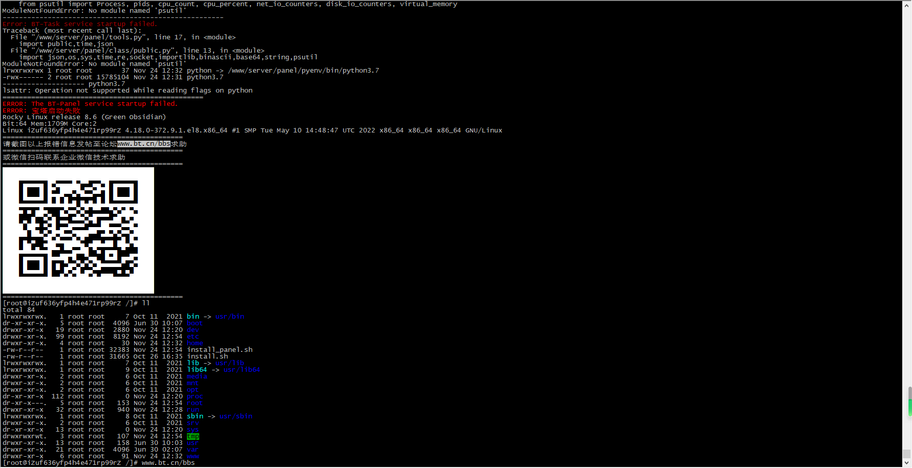Image resolution: width=912 pixels, height=468 pixels.
Task: Click the Linux kernel version line with 4.18.0-372.9.1.el8
Action: (252, 130)
